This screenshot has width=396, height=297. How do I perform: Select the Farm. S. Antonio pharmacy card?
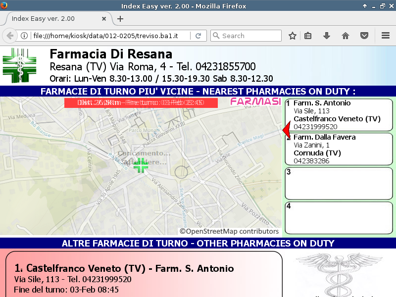coord(339,115)
